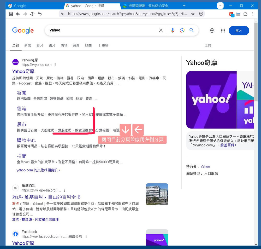Open options dots next to zh.wikipedia.org
This screenshot has width=261, height=249.
64,190
